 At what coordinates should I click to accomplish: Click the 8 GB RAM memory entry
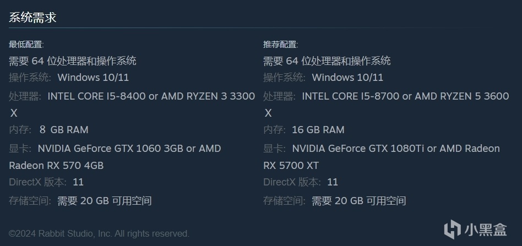(x=64, y=130)
